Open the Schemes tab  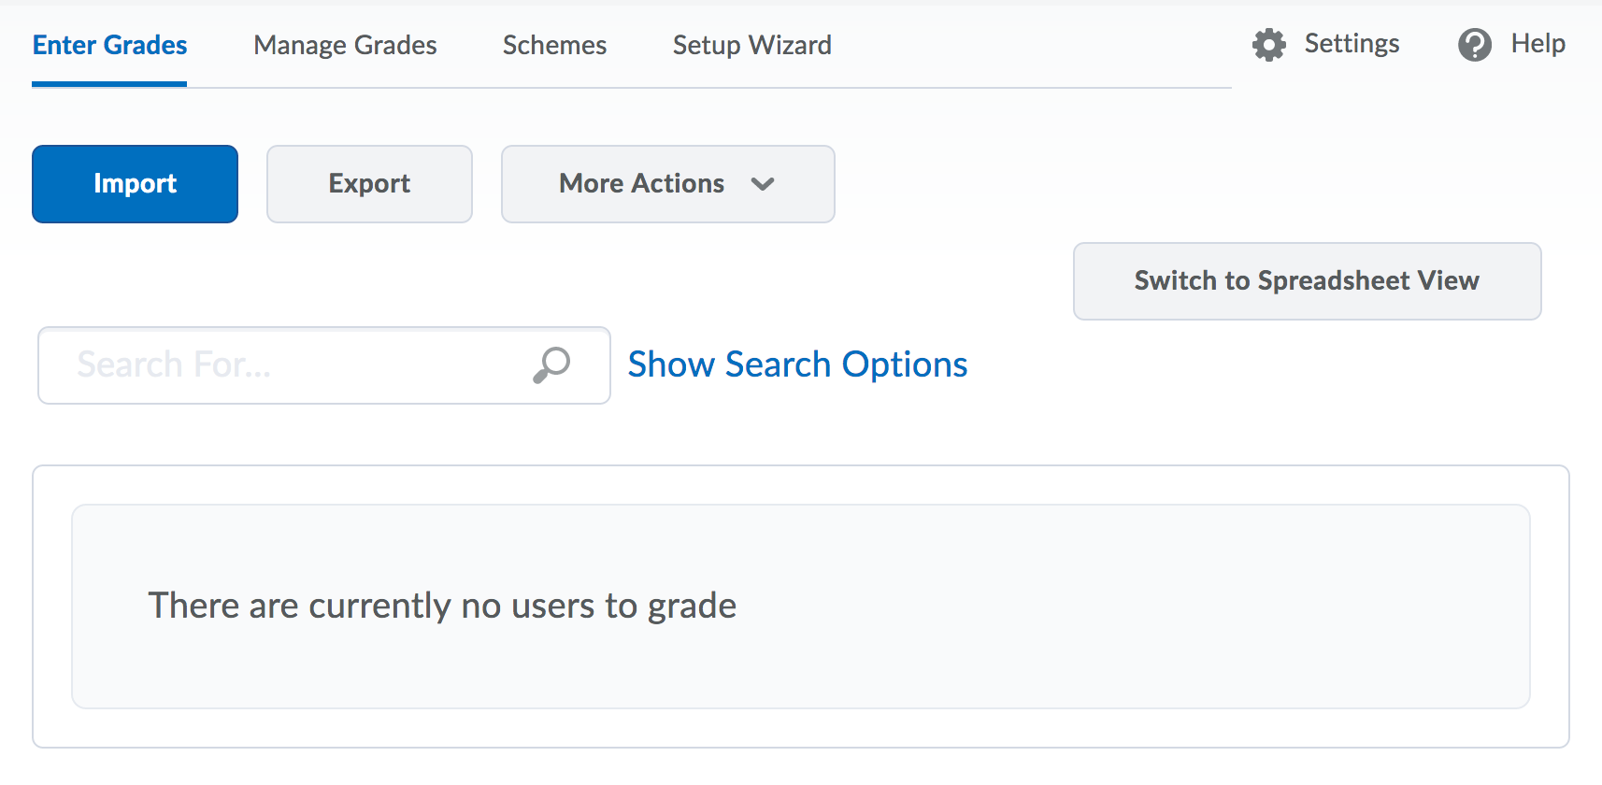pos(554,45)
